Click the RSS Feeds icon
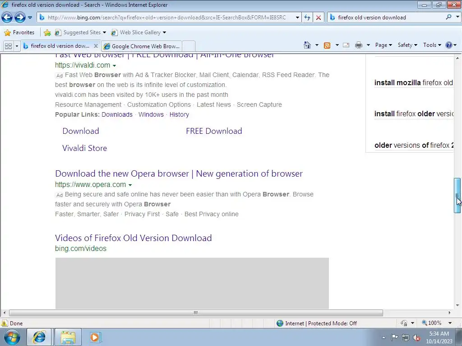 click(327, 45)
